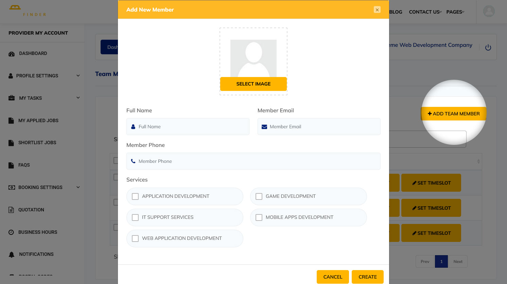Open the Pages dropdown menu
The width and height of the screenshot is (507, 284).
(x=455, y=12)
